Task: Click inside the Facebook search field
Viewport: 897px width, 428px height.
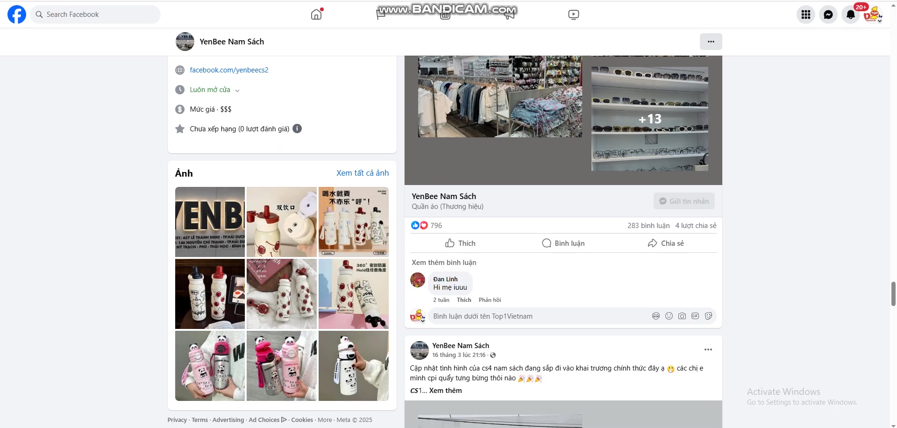Action: click(95, 14)
